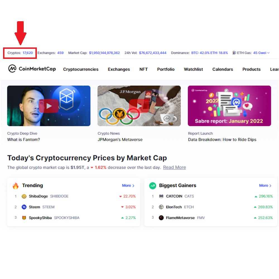The image size is (279, 279).
Task: Click the ETH Gas pump icon
Action: point(234,53)
